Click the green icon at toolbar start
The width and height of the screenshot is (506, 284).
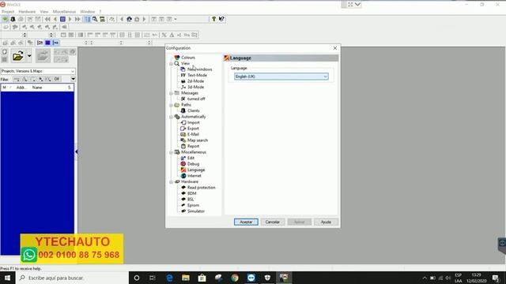coord(6,19)
